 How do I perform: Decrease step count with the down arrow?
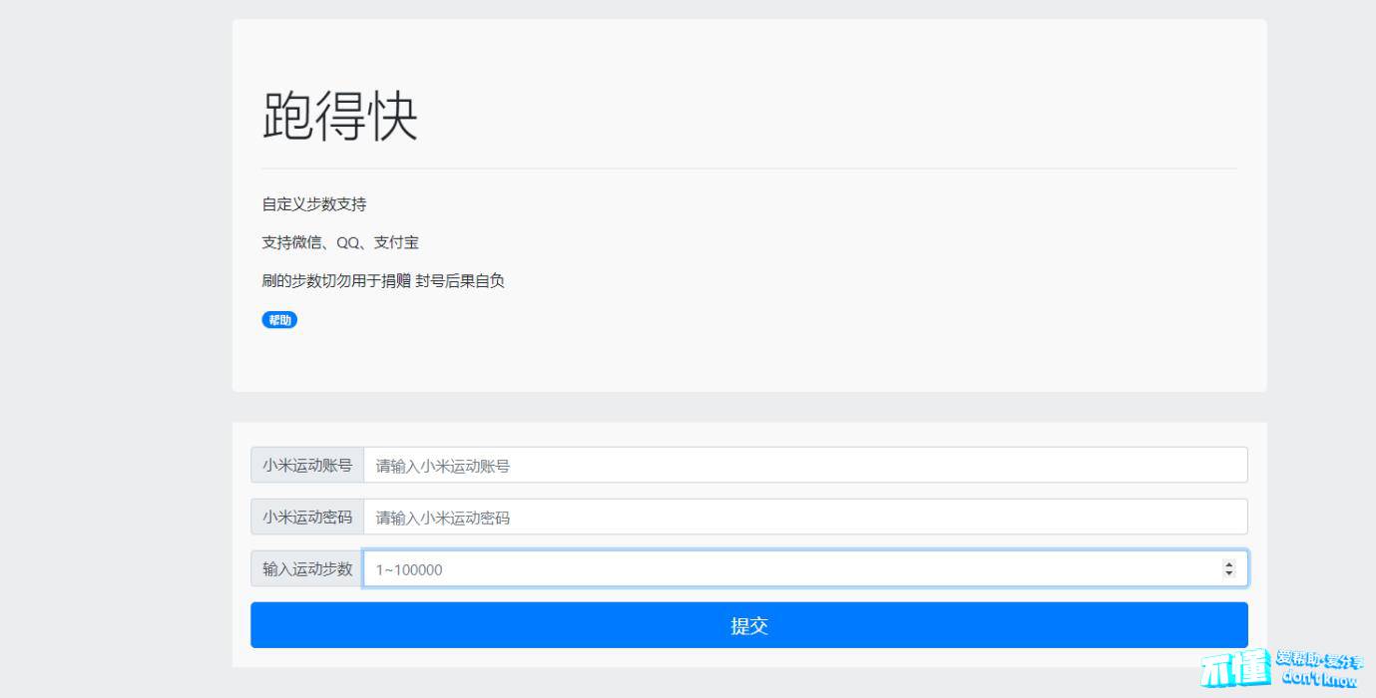pos(1228,574)
